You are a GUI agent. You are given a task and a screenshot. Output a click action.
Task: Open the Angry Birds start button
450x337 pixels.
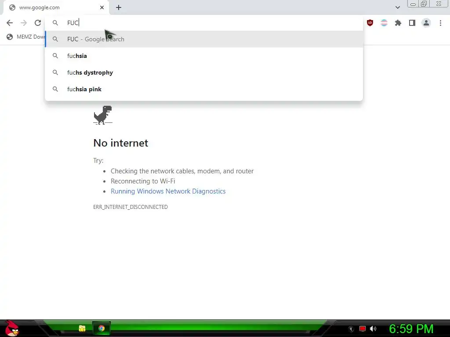pos(12,328)
